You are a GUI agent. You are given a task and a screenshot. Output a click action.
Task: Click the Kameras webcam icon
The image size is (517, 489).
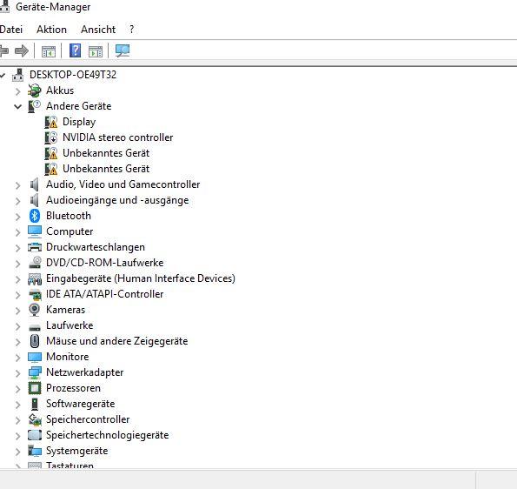(x=34, y=310)
